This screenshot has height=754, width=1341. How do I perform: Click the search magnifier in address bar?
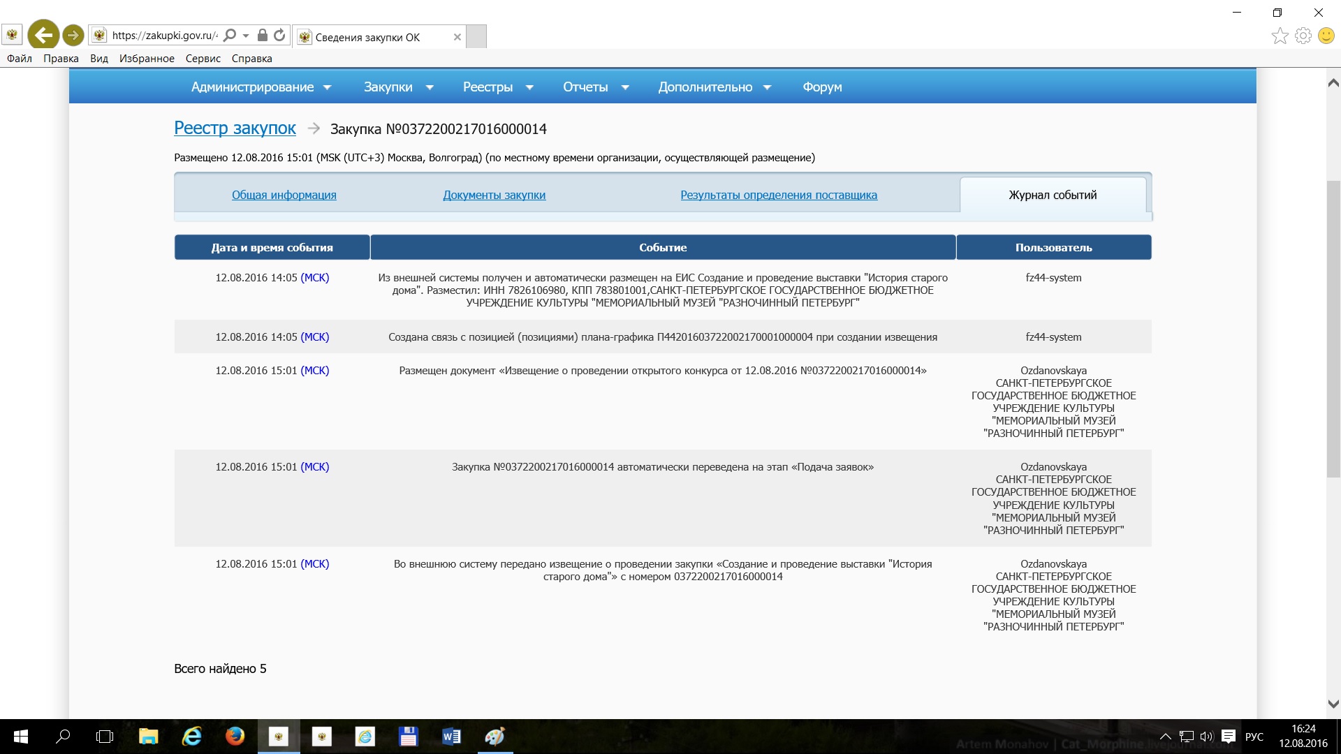pyautogui.click(x=230, y=35)
